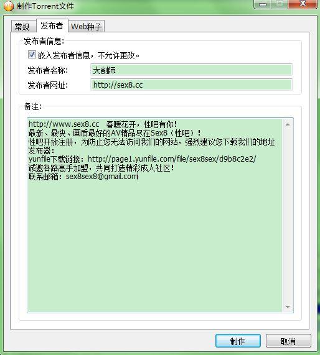Place cursor in empty area of 备注 textbox
Screen dimensions: 320x355
(154, 244)
